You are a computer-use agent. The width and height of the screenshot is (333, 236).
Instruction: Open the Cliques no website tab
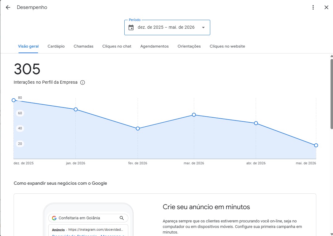point(227,46)
